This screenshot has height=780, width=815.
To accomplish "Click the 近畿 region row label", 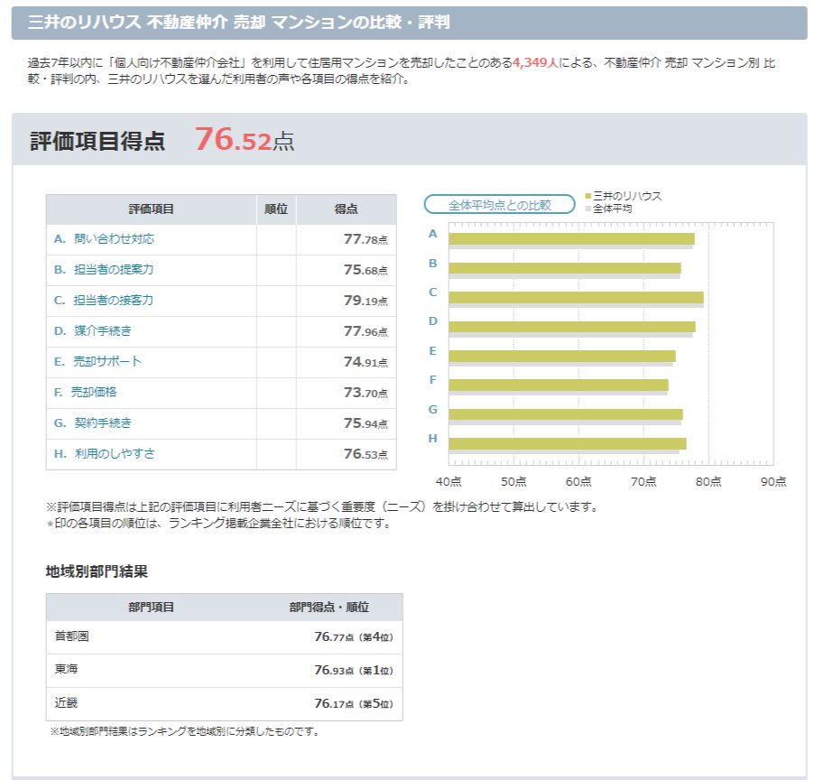I will [66, 703].
